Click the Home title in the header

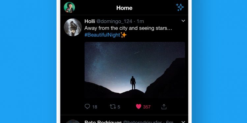point(124,8)
